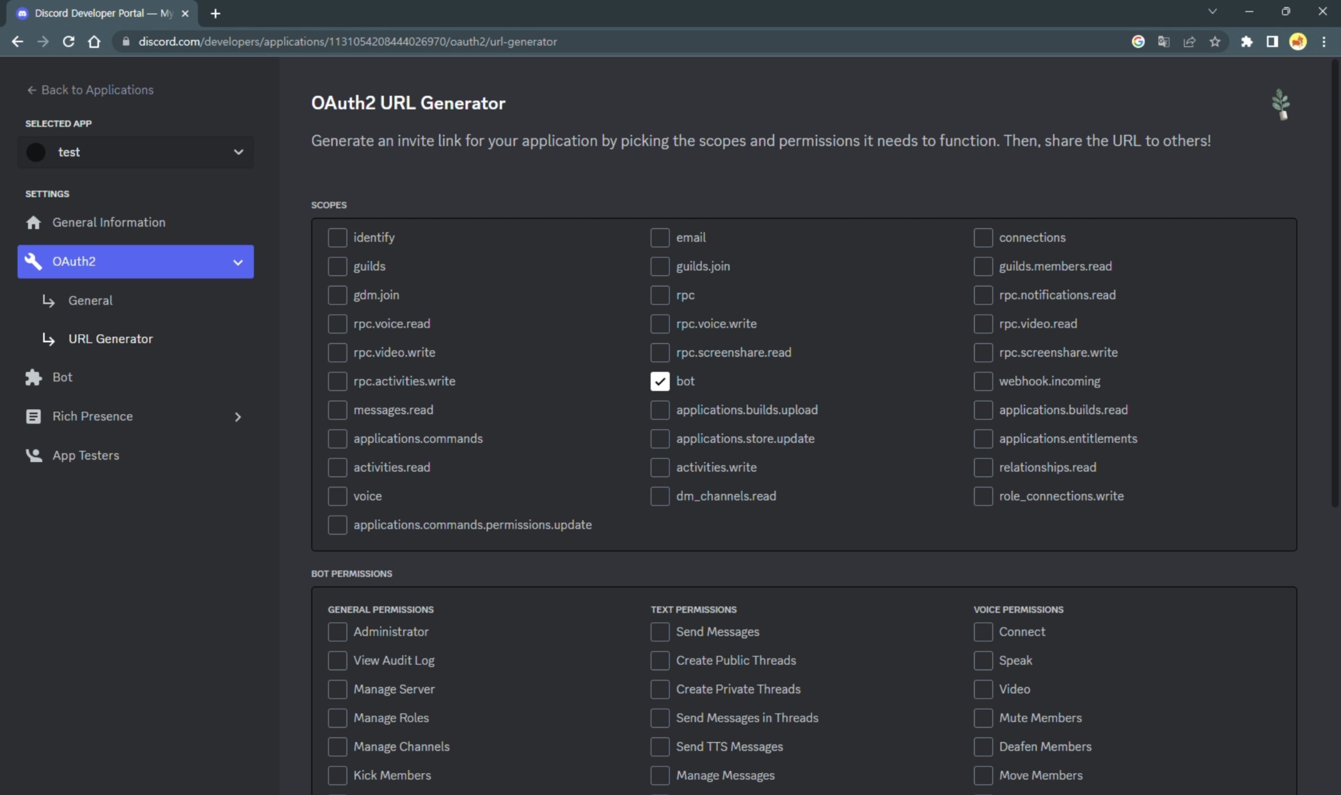Bookmark this page with star icon
The height and width of the screenshot is (795, 1341).
point(1215,41)
